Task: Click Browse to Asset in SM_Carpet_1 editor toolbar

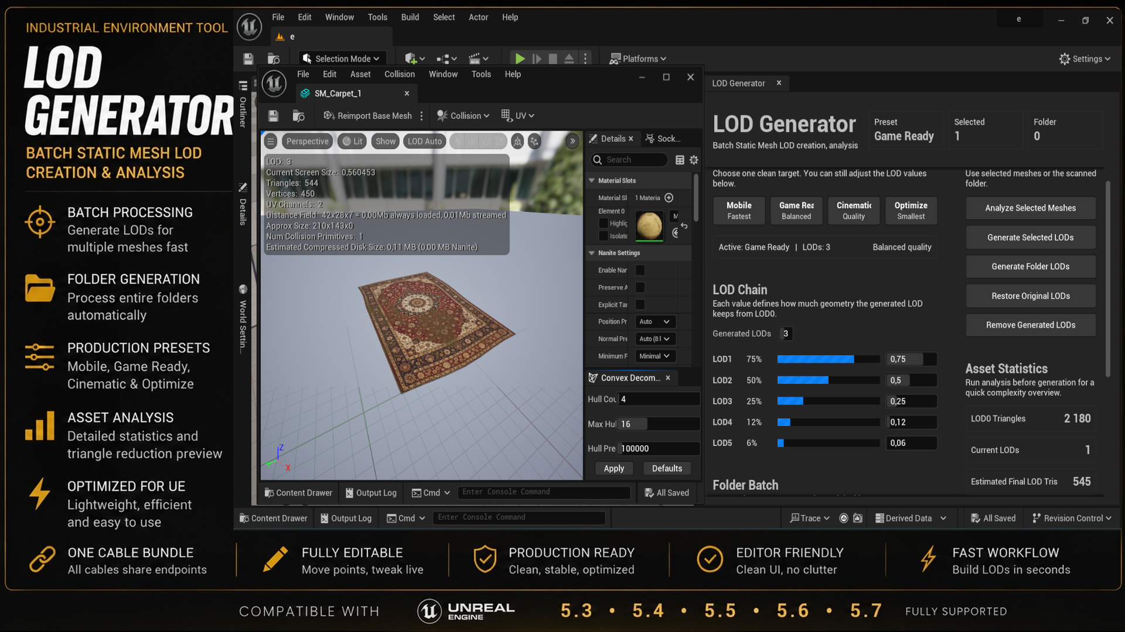Action: pyautogui.click(x=298, y=116)
